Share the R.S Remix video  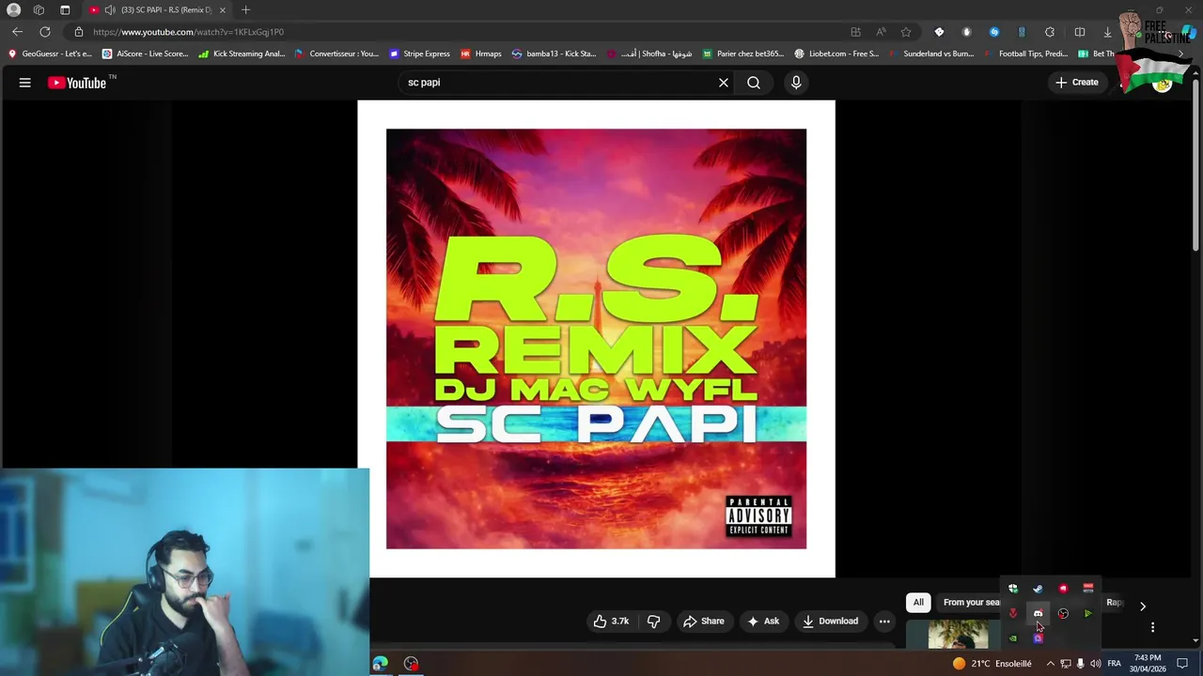[704, 621]
